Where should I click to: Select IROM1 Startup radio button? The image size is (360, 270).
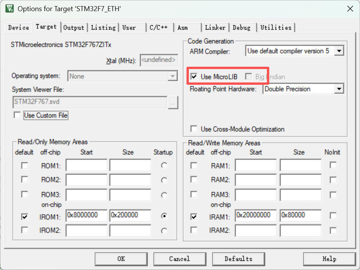(x=164, y=216)
